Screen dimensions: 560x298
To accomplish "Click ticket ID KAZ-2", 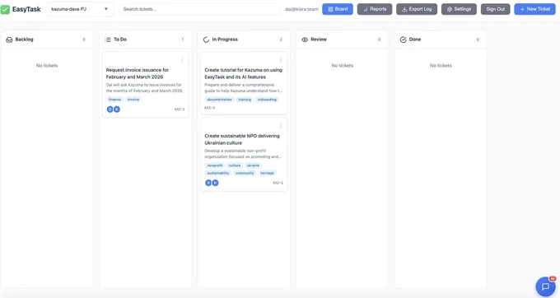I will point(180,109).
